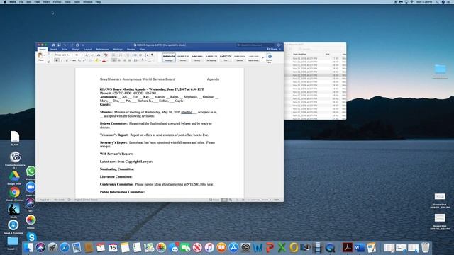
Task: Click the Home icon in Word's title bar
Action: (54, 45)
